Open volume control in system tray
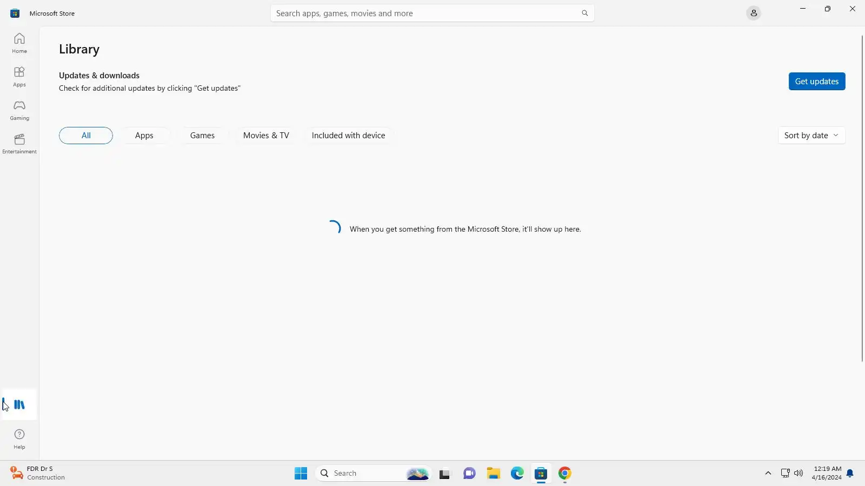The width and height of the screenshot is (865, 486). pos(799,474)
